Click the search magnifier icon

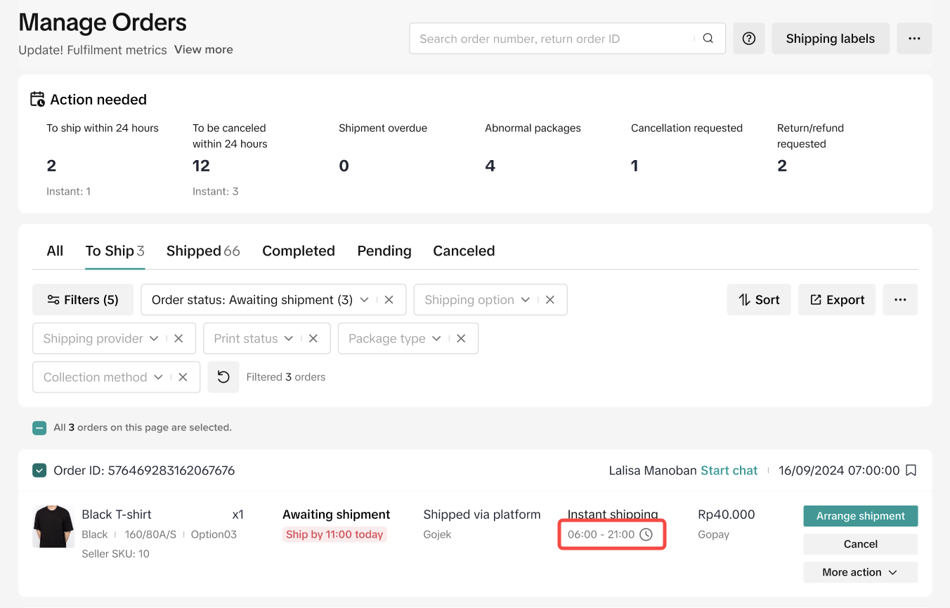708,39
